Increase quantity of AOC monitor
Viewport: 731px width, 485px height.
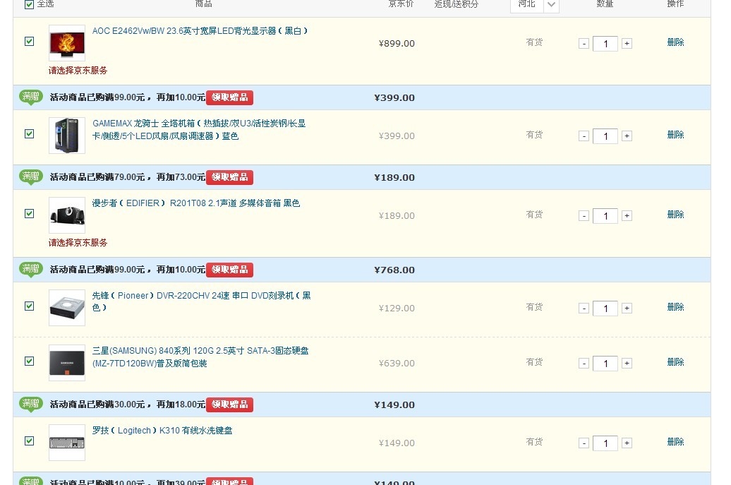[x=627, y=43]
